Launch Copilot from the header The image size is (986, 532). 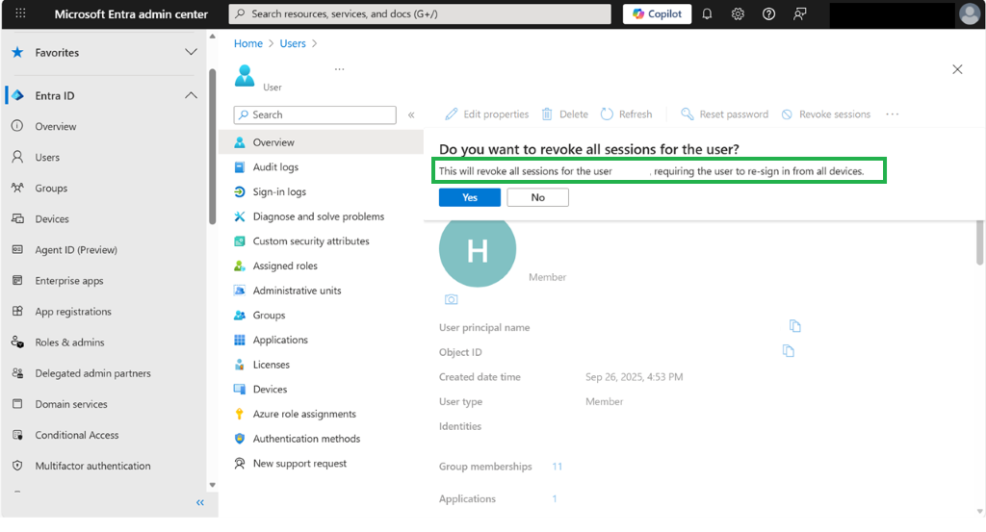click(657, 13)
